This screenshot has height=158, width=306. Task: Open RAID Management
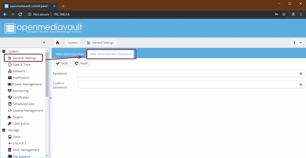24,150
